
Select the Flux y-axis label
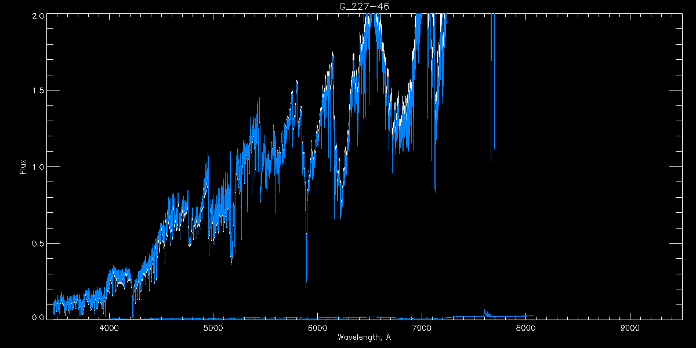tap(23, 166)
